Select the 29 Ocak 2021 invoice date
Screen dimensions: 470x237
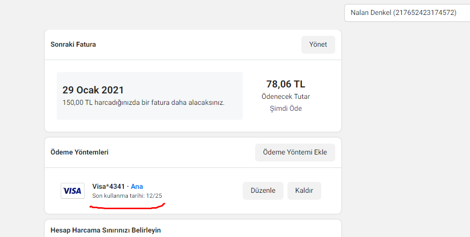tap(93, 90)
